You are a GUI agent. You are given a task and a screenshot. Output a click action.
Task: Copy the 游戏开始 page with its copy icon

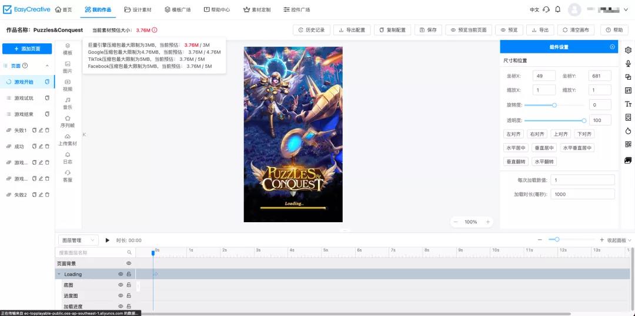click(47, 81)
